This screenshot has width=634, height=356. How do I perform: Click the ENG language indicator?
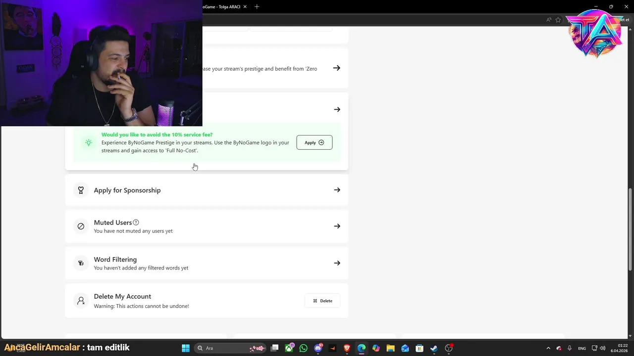point(582,348)
